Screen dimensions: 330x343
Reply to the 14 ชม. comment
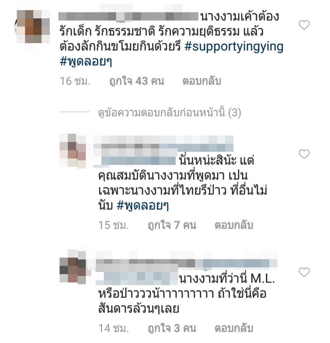tap(234, 328)
